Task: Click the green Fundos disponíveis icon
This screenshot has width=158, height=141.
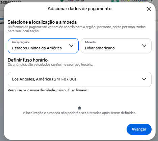Action: point(115,1)
